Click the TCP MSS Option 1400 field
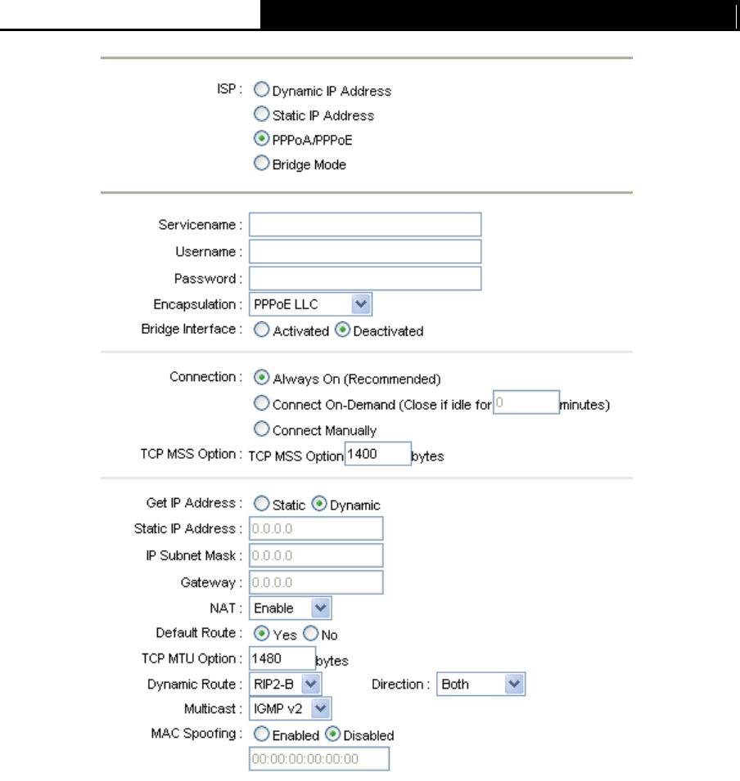 pos(378,454)
